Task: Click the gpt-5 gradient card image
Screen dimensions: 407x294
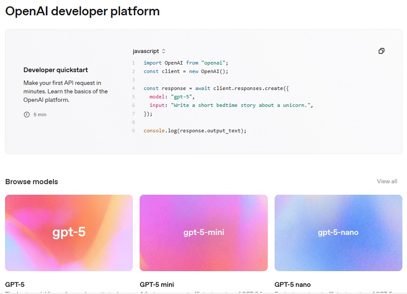Action: coord(69,232)
